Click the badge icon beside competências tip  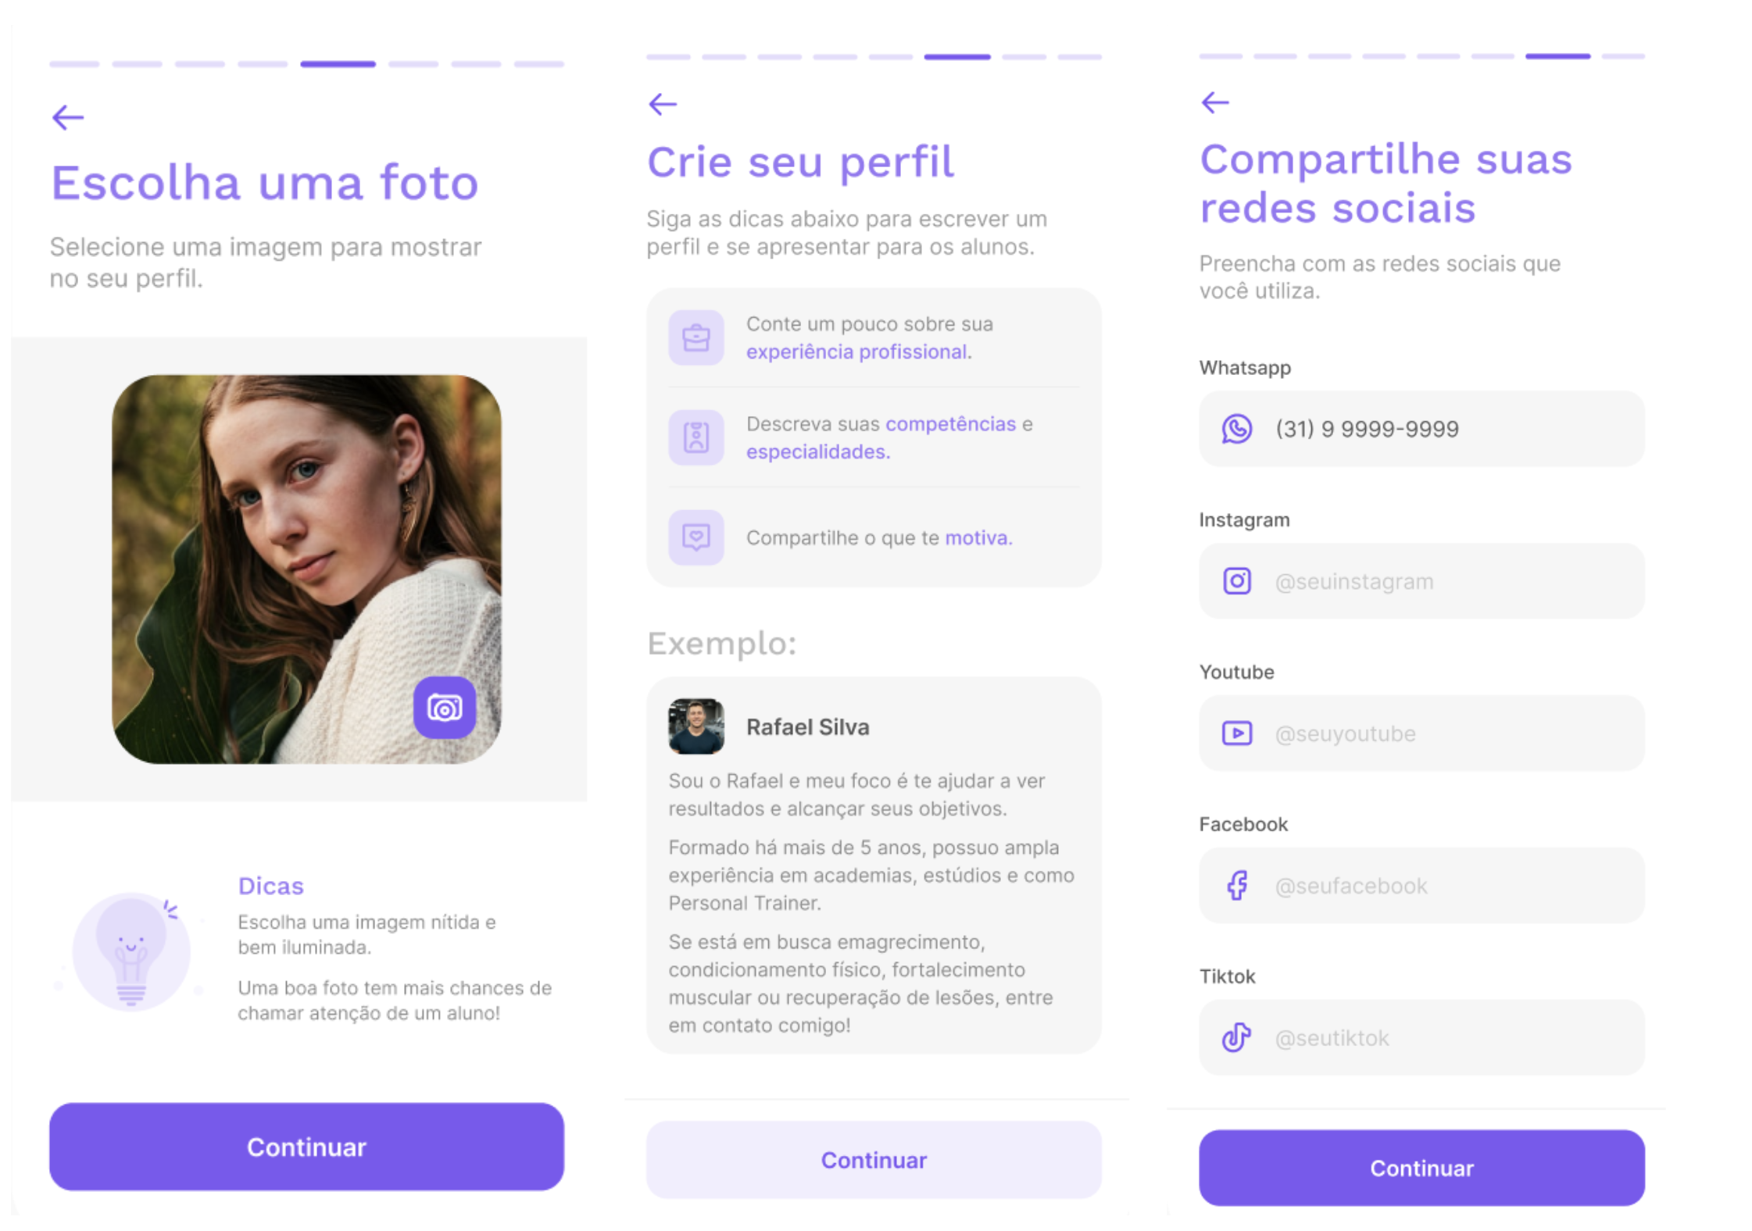click(x=695, y=437)
